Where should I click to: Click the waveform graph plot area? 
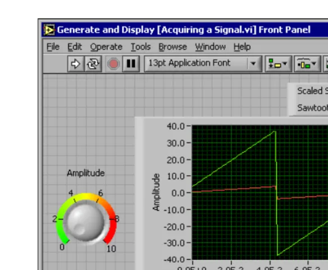(260, 193)
